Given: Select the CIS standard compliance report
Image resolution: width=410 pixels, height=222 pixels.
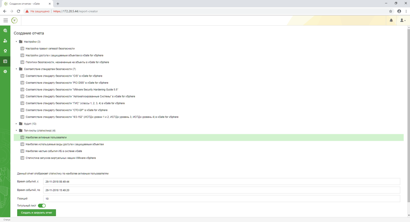Looking at the screenshot, I should (64, 76).
